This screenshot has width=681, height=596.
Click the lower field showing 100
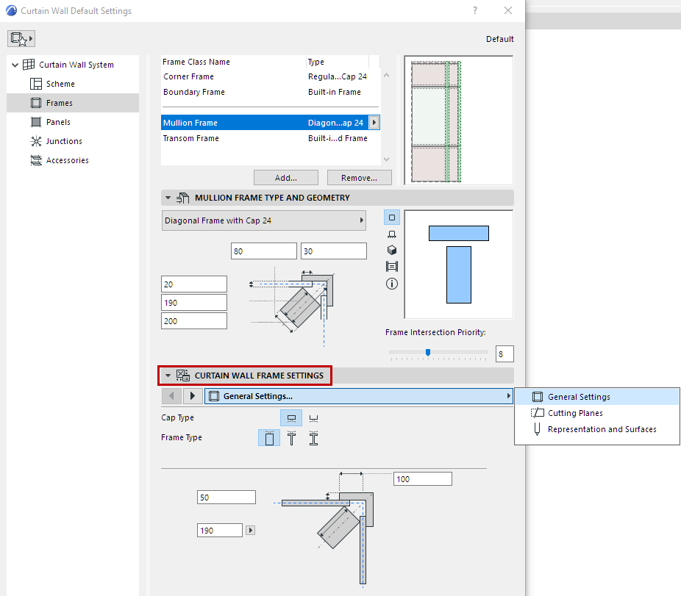click(423, 479)
